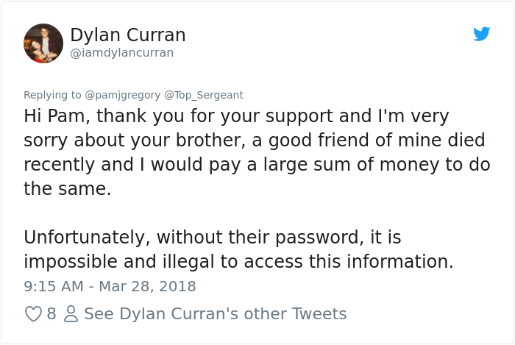Like the tweet with the heart icon
This screenshot has height=345, width=515.
[x=33, y=314]
